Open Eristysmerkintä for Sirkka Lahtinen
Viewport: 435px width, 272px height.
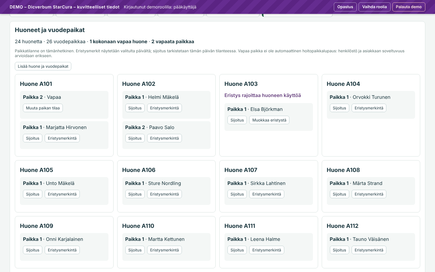click(x=267, y=194)
